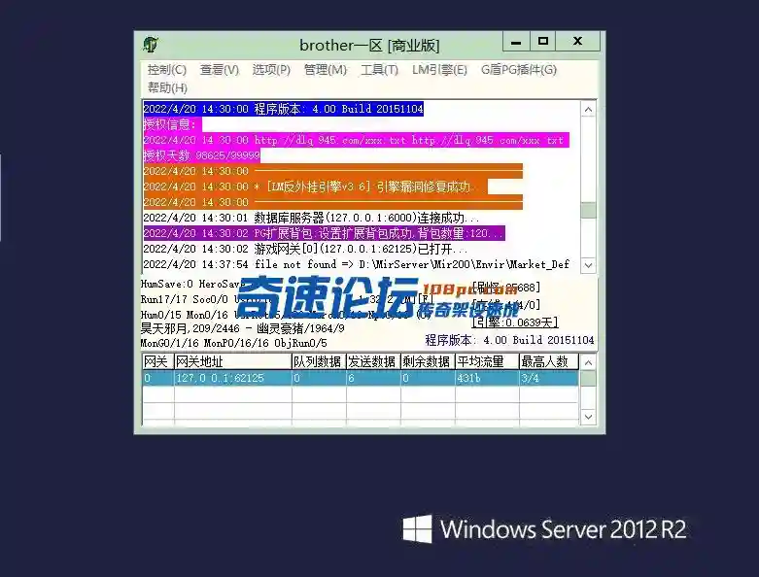Click the 昊天邪月,209/2446 status line

(243, 328)
